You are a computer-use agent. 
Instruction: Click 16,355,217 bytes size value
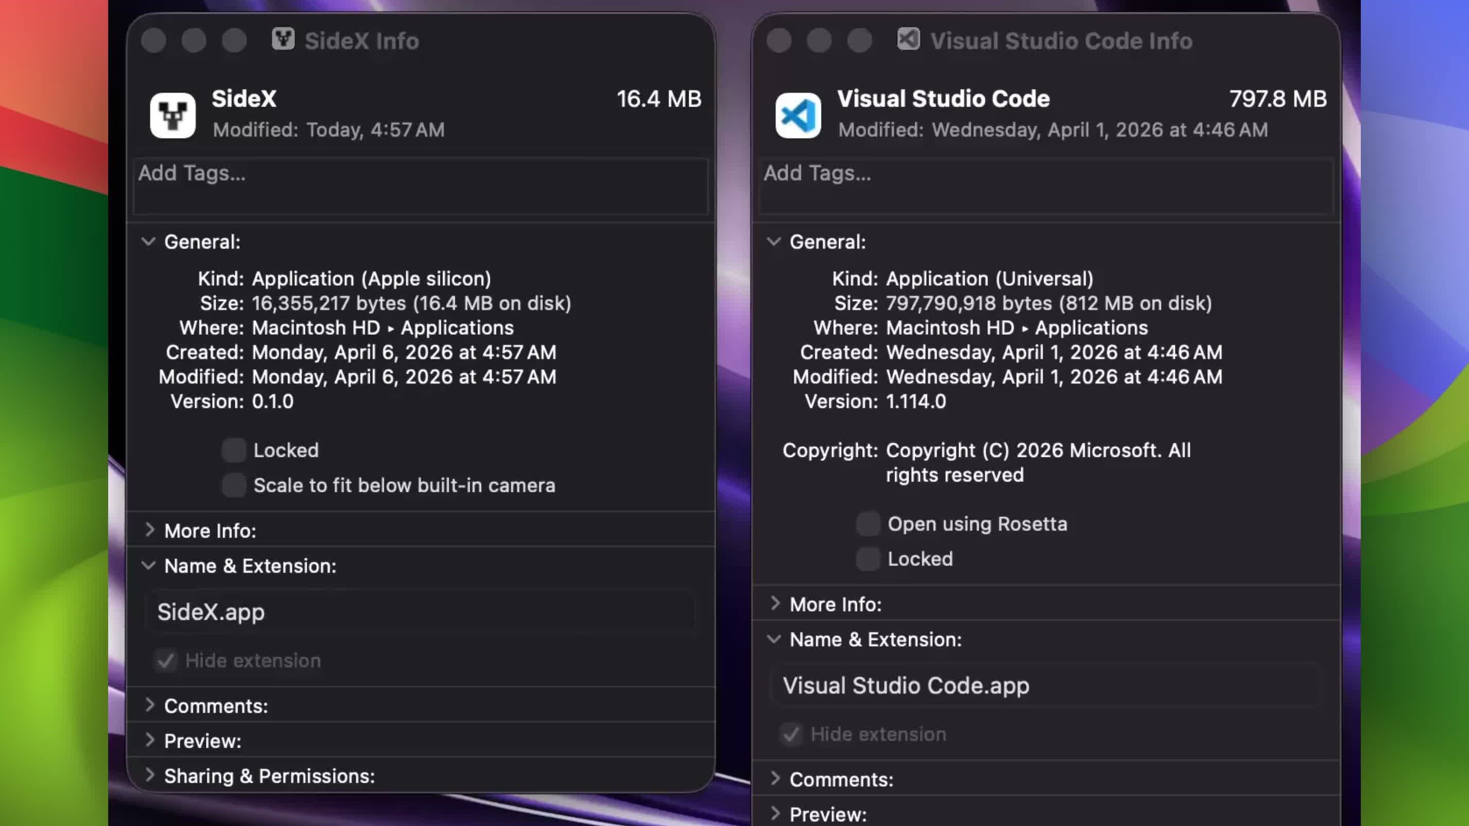click(411, 303)
